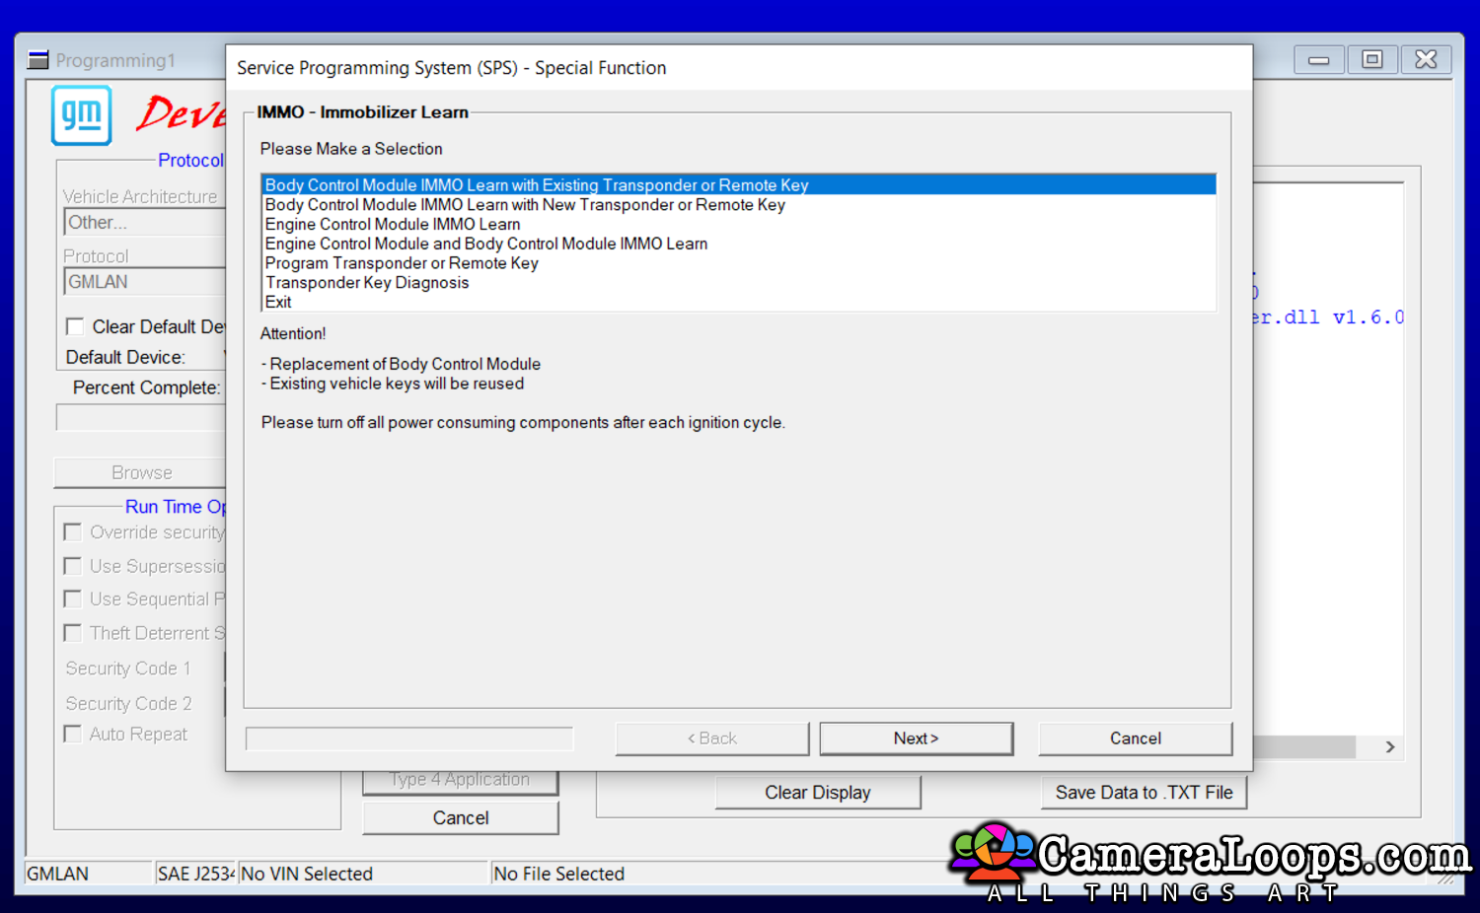This screenshot has width=1480, height=913.
Task: Check the Override security option
Action: click(x=73, y=532)
